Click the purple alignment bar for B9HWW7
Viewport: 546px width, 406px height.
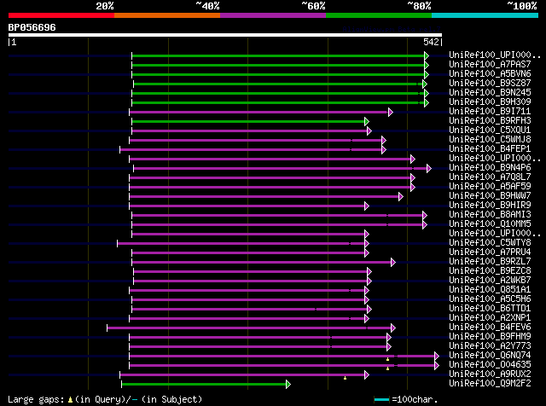[264, 197]
